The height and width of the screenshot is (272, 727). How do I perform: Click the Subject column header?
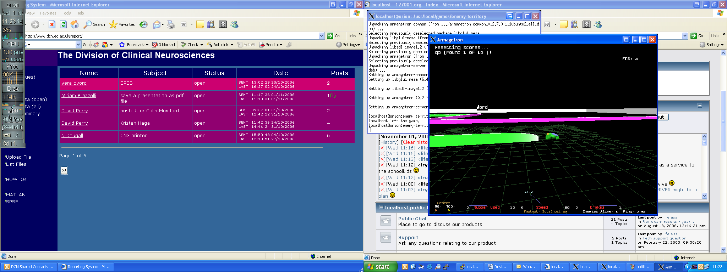(155, 73)
